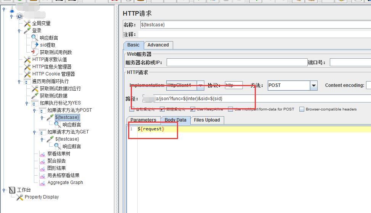Click the 遍历用例循环执行 controller icon
The width and height of the screenshot is (371, 213).
click(27, 81)
